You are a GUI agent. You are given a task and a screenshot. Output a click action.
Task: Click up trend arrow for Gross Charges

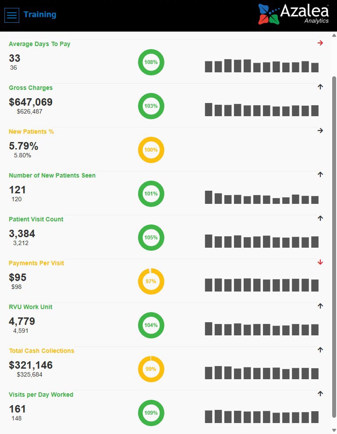(x=320, y=87)
